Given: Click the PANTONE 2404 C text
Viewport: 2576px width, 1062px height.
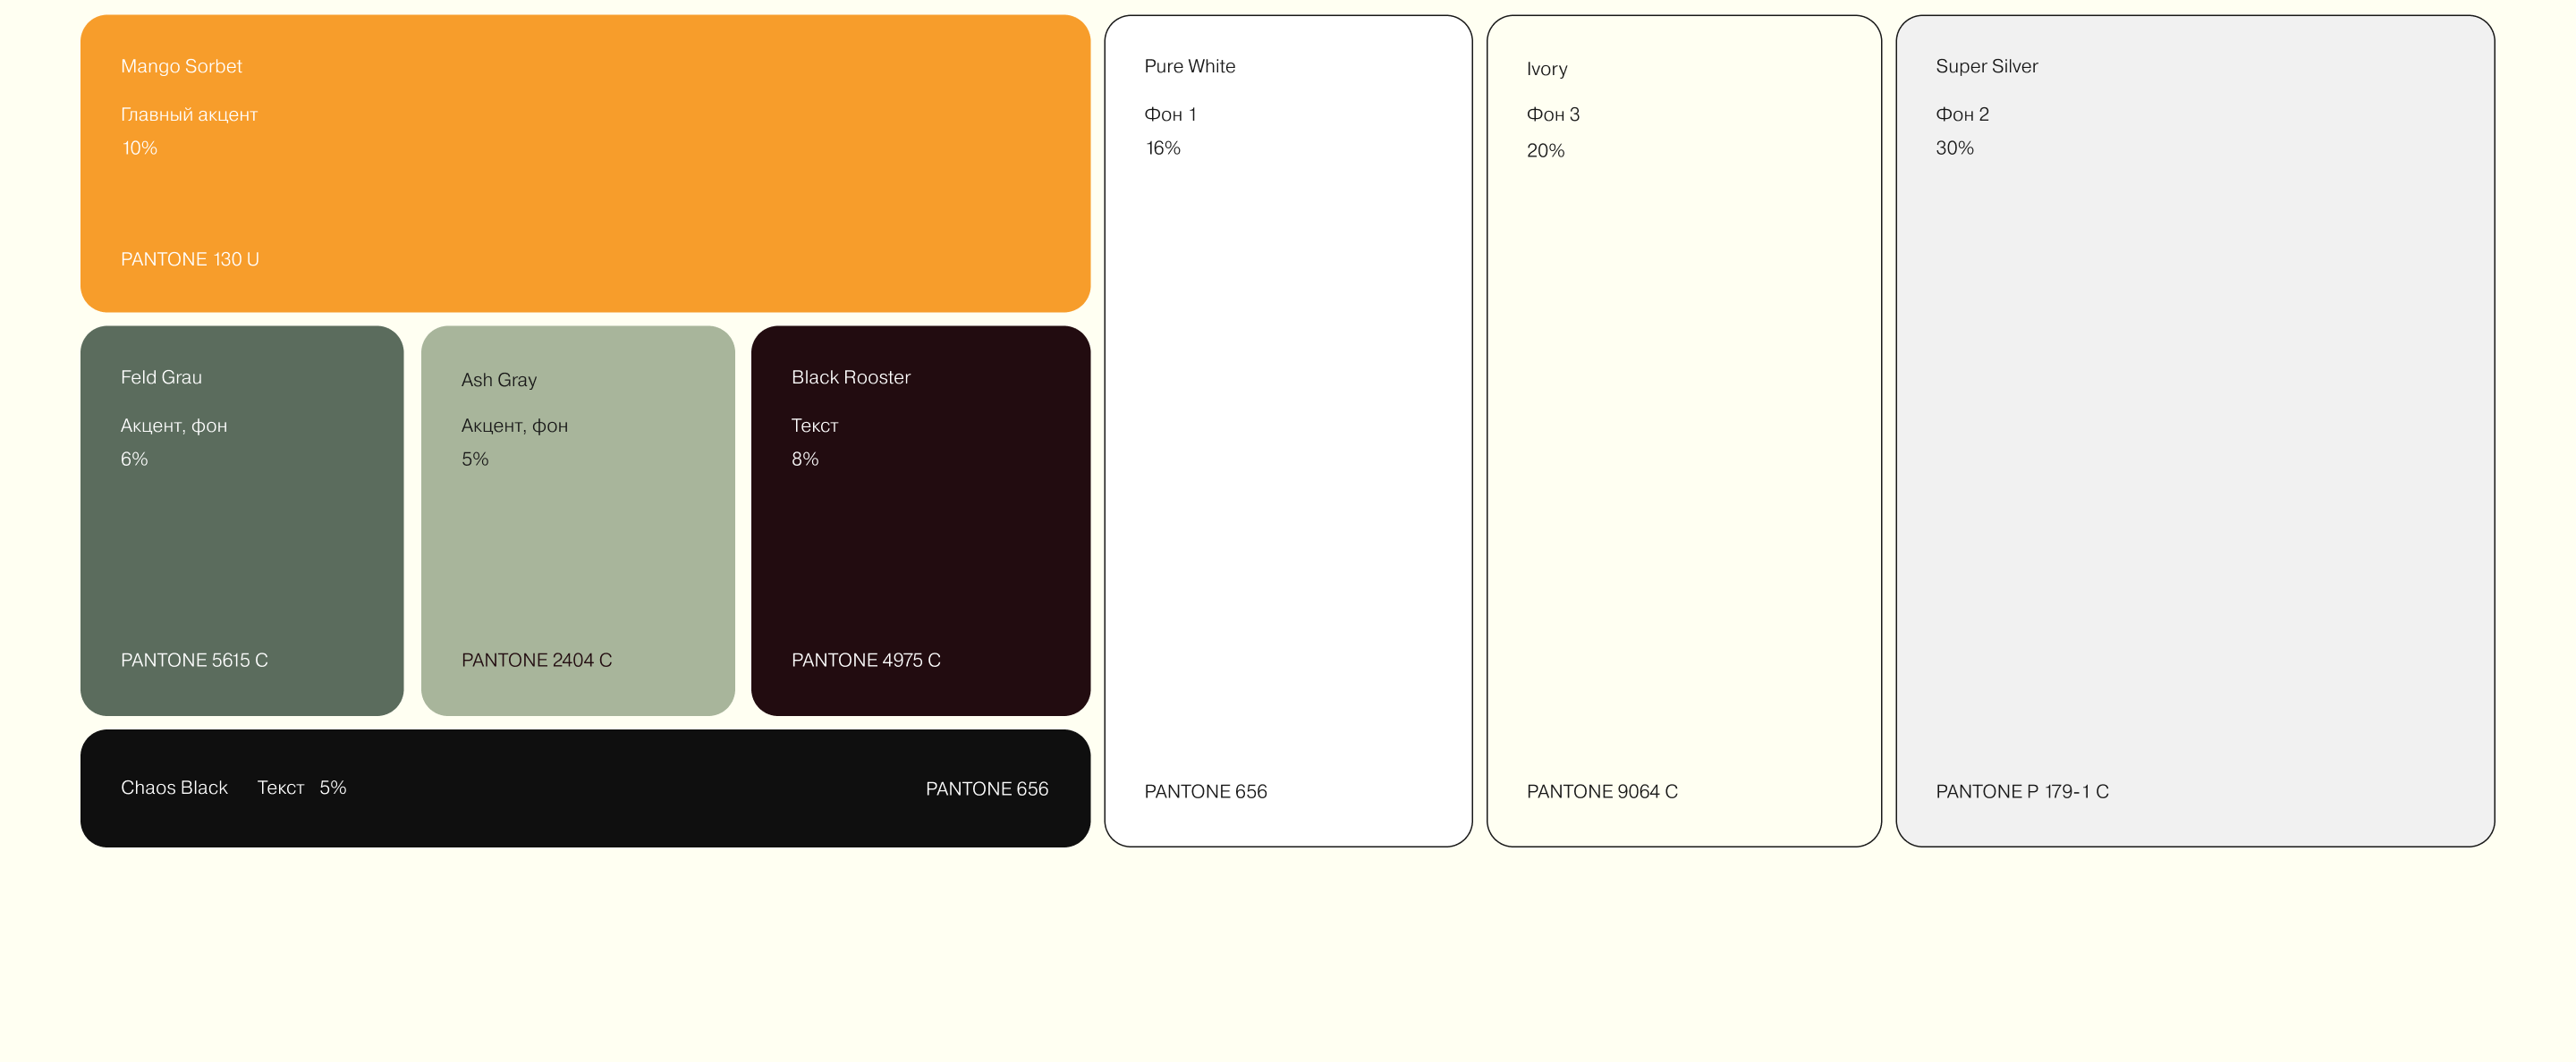Looking at the screenshot, I should (x=536, y=661).
